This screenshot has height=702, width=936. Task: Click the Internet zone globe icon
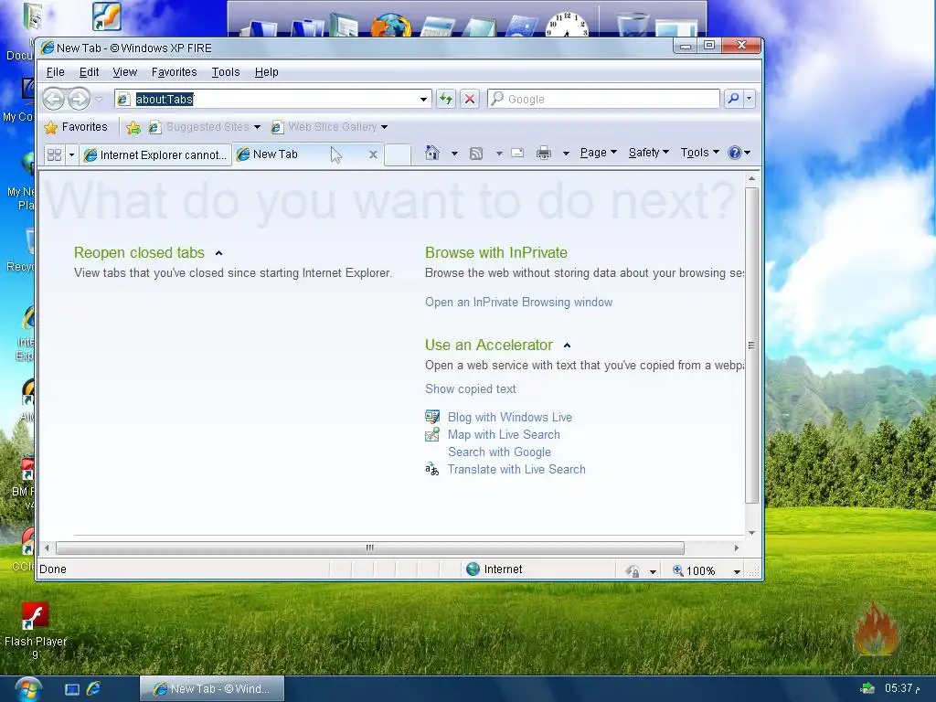tap(473, 569)
